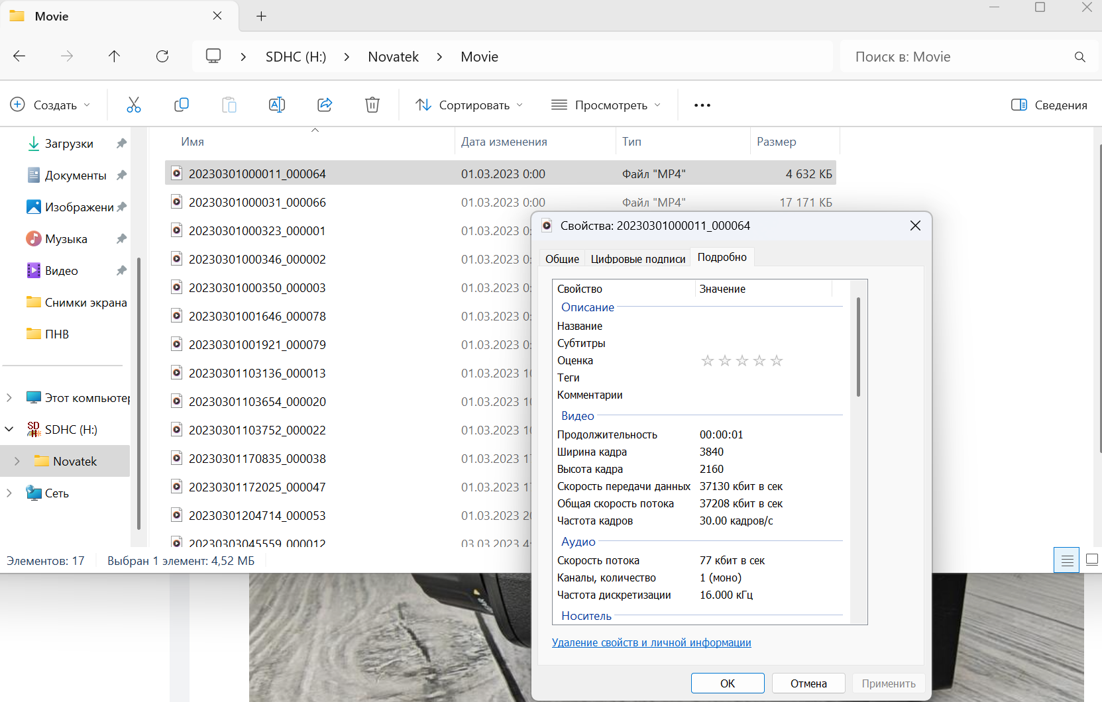The height and width of the screenshot is (702, 1102).
Task: Expand the Этот компьютер tree node
Action: (x=9, y=398)
